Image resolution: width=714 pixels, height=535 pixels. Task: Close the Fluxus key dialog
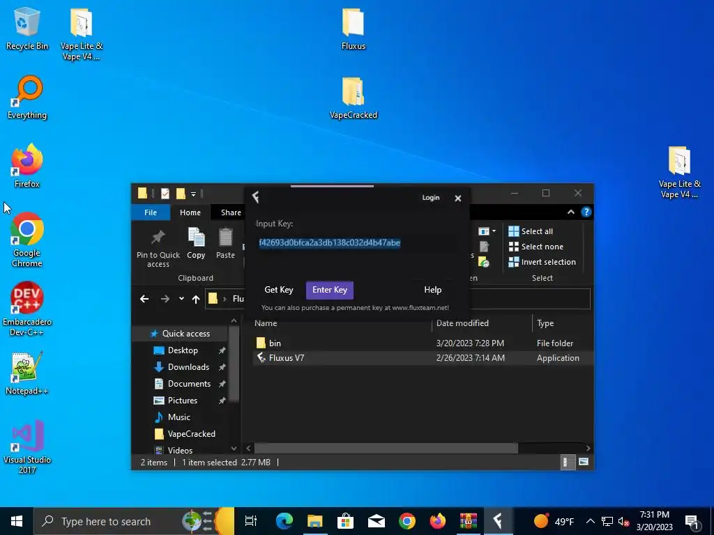[x=458, y=198]
